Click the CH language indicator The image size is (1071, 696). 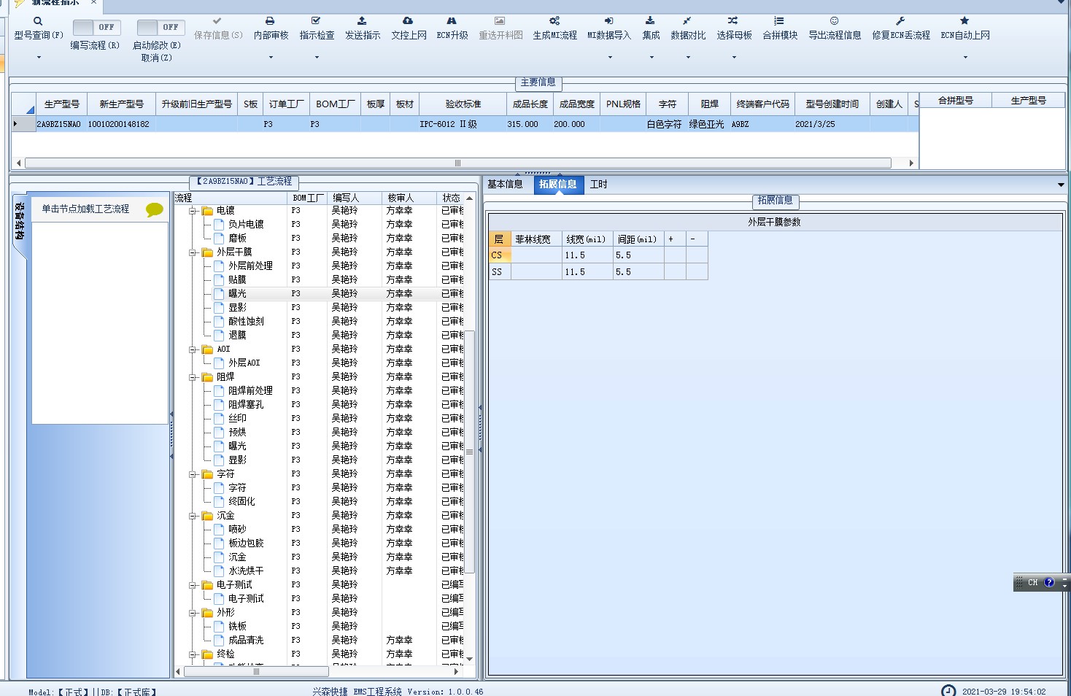coord(1032,582)
